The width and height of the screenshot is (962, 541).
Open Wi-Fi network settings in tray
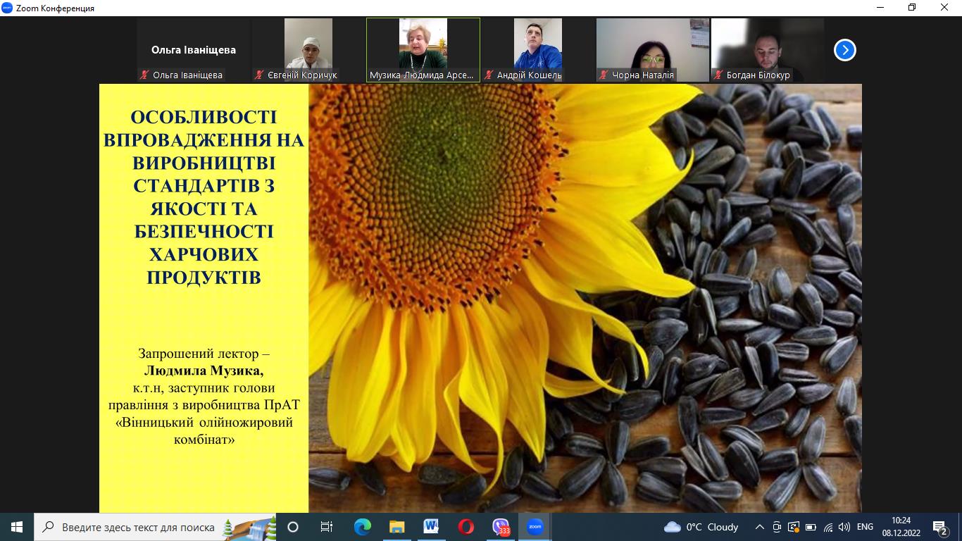tap(828, 527)
